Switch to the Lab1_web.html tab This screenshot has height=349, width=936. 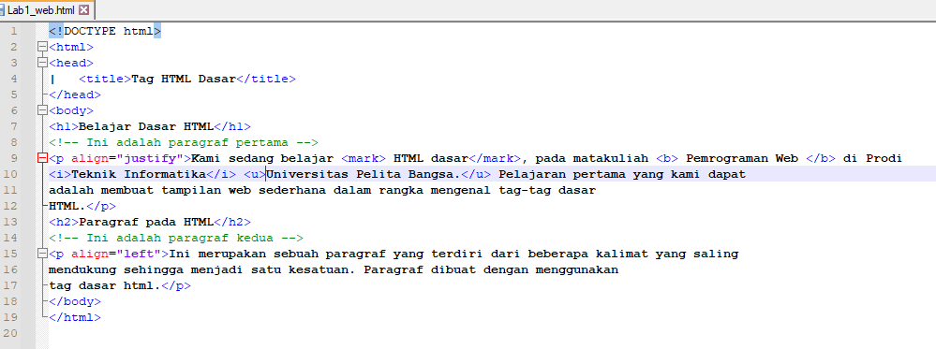pos(47,10)
